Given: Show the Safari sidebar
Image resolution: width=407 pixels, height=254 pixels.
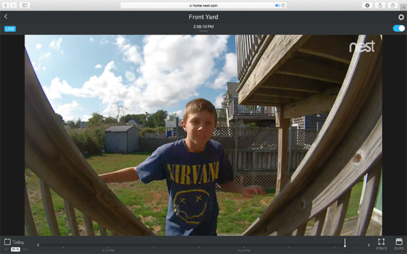Looking at the screenshot, I should (25, 5).
